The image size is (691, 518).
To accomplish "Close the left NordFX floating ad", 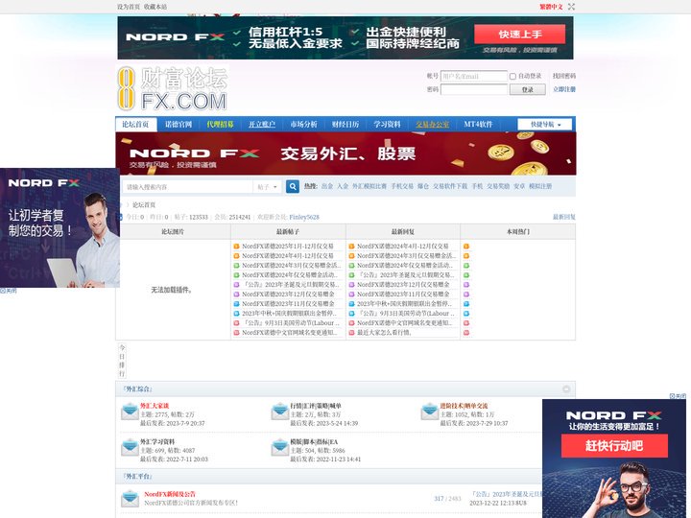I will (9, 291).
